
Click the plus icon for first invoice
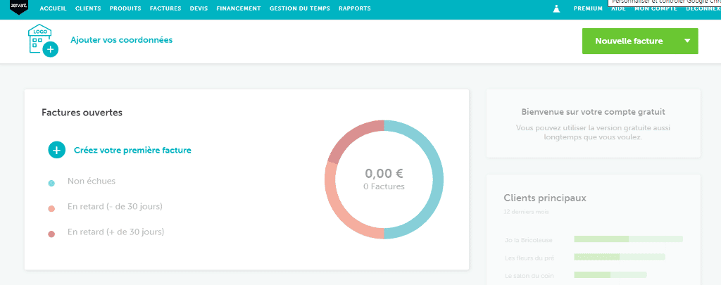click(x=57, y=150)
